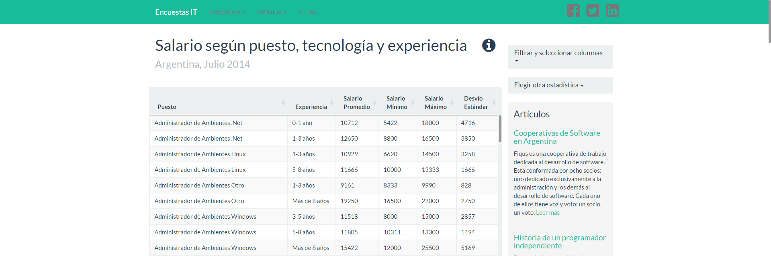
Task: Select the cell with value 11518
Action: click(358, 217)
